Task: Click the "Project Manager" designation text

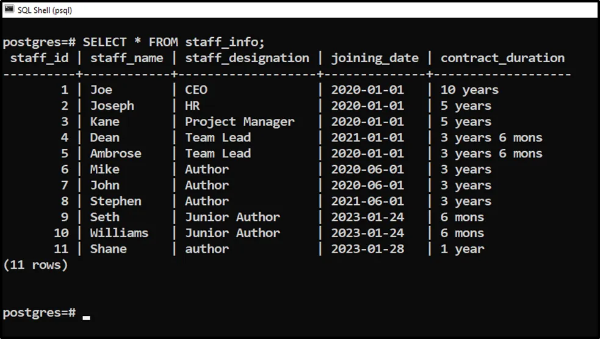Action: [x=239, y=122]
